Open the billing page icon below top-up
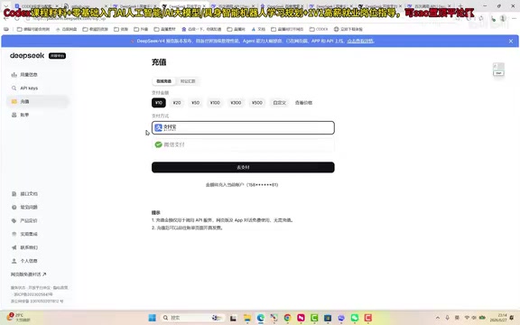Image resolution: width=520 pixels, height=325 pixels. (14, 115)
